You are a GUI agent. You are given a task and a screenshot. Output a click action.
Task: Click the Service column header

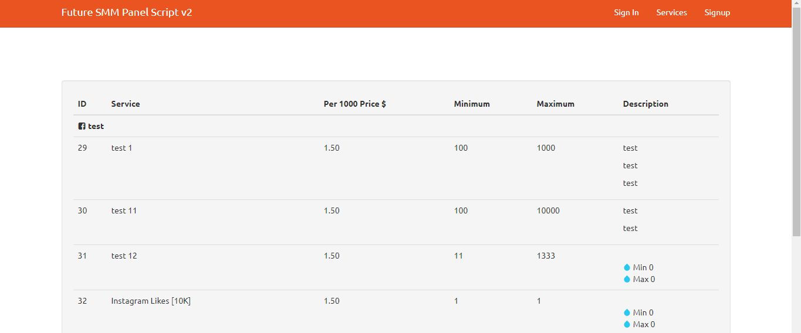tap(126, 104)
